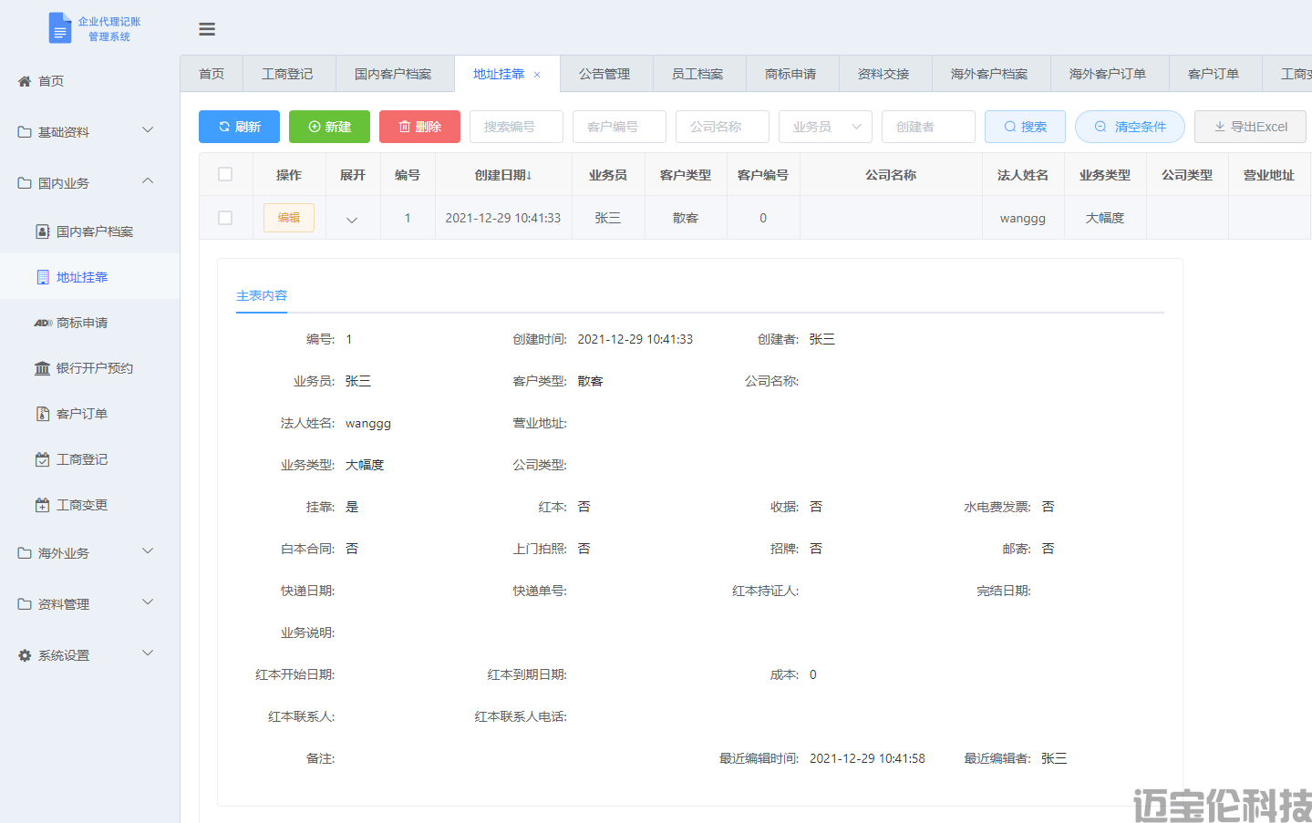The width and height of the screenshot is (1312, 823).
Task: Open the 海外客户档案 tab
Action: [989, 74]
